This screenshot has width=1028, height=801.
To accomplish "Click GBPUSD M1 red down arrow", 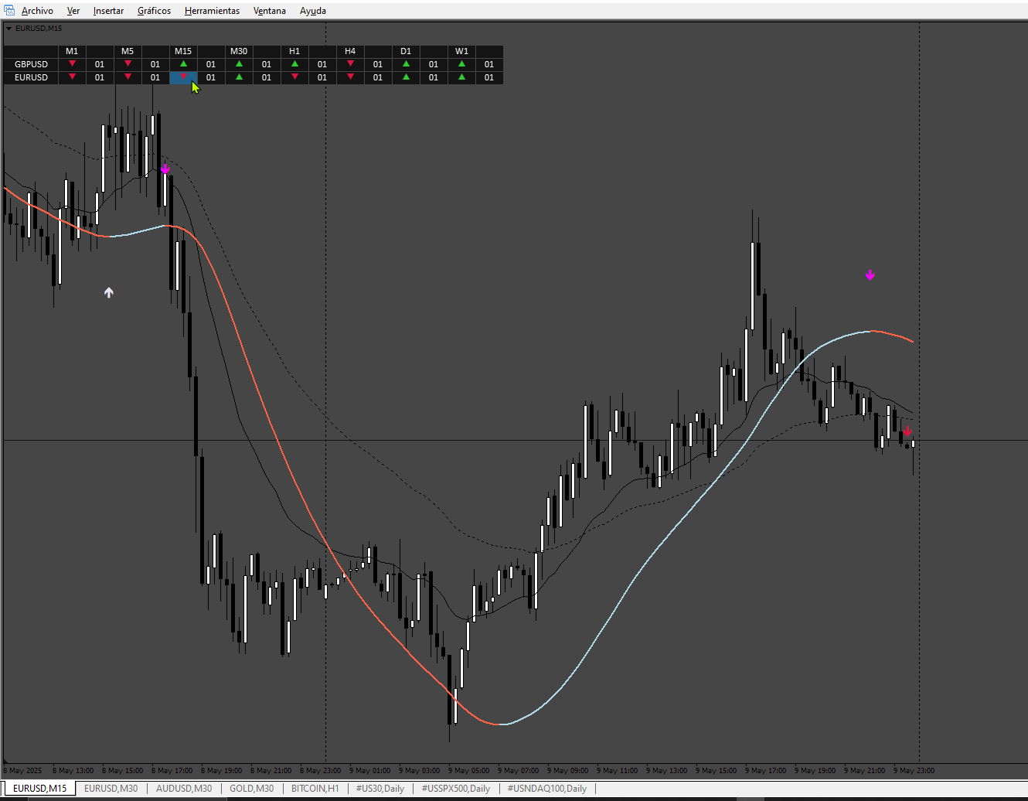I will point(72,63).
